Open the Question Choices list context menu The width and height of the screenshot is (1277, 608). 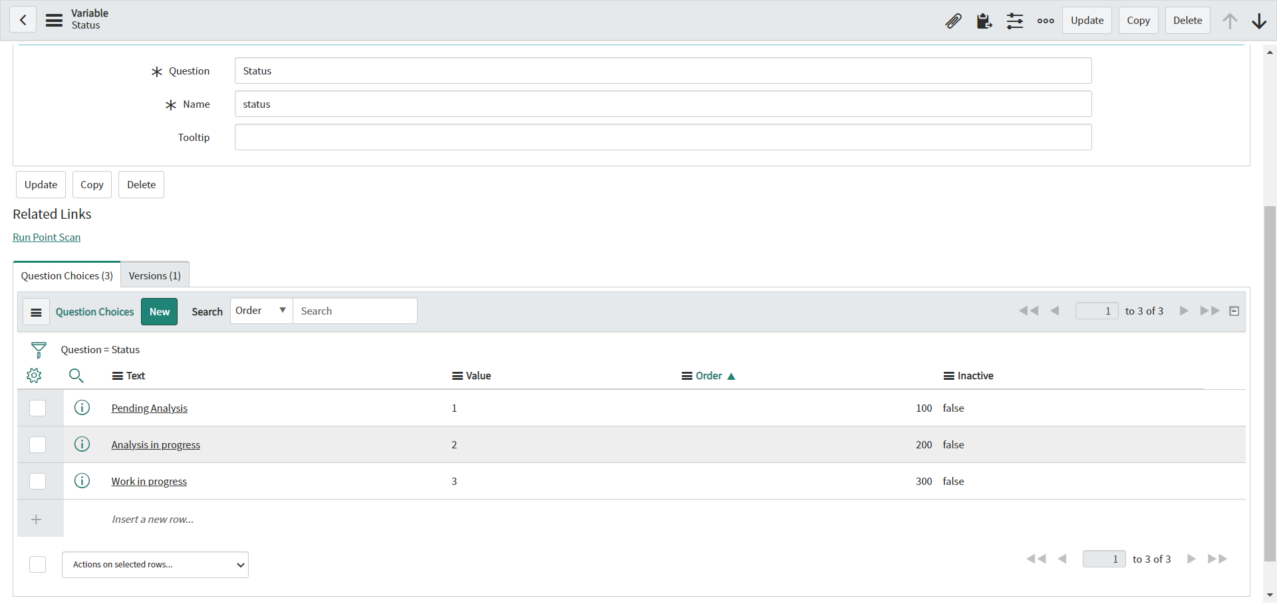pyautogui.click(x=36, y=311)
